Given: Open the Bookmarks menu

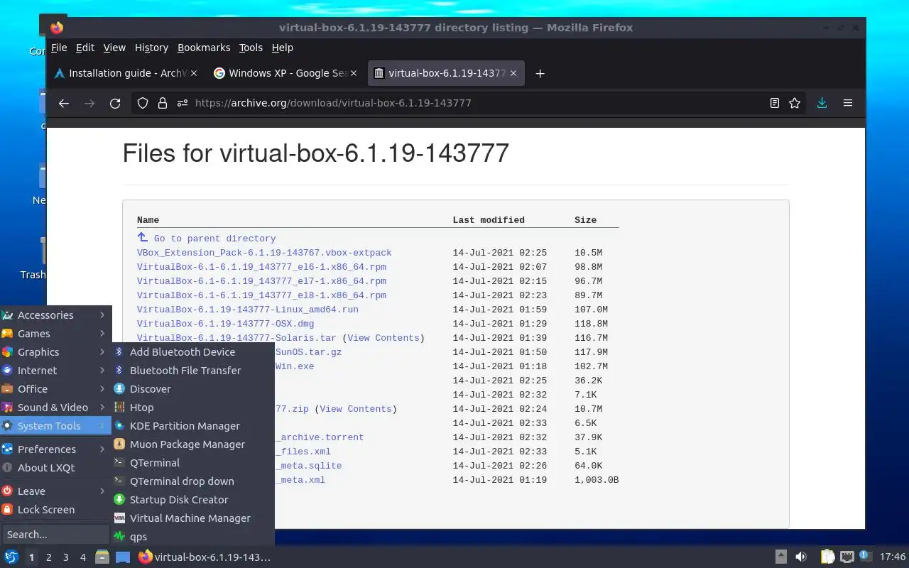Looking at the screenshot, I should point(204,48).
